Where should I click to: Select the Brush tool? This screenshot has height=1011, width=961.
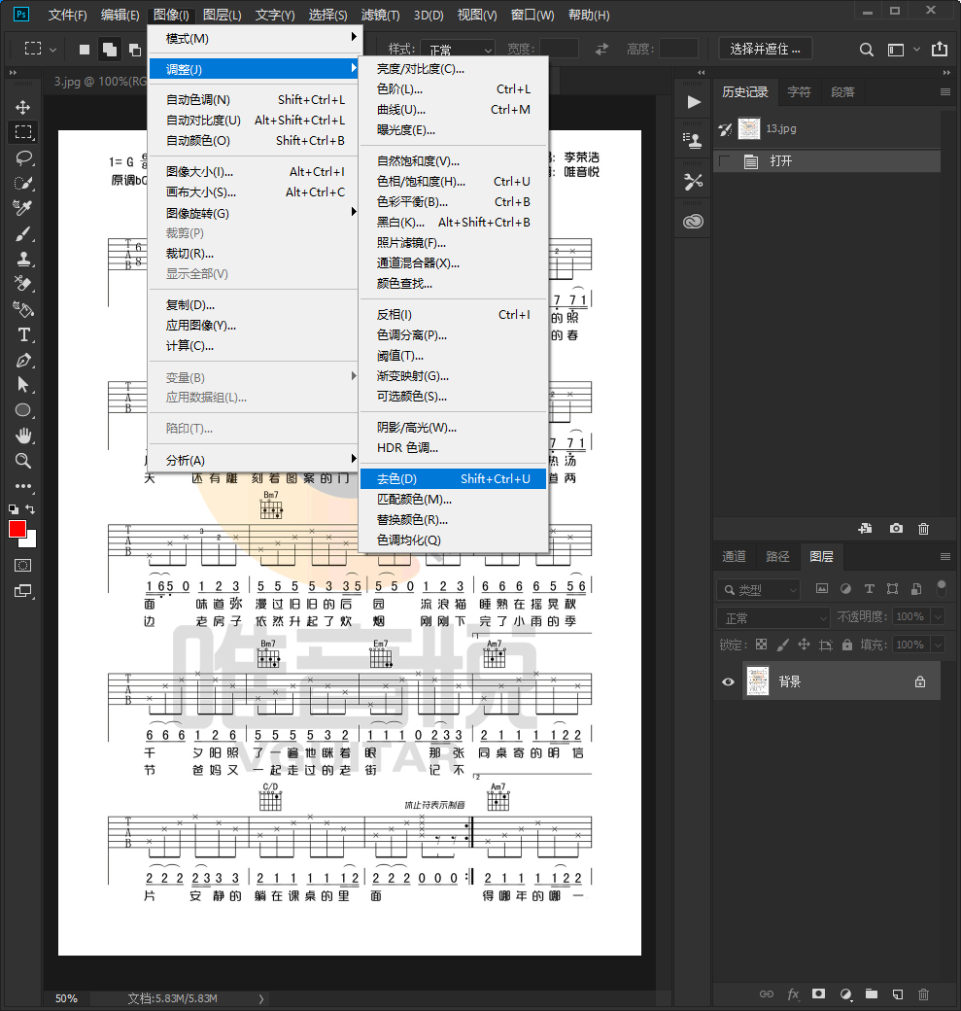(23, 233)
